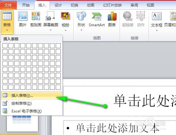
Task: Click the Shapes (形状) icon
Action: click(81, 16)
